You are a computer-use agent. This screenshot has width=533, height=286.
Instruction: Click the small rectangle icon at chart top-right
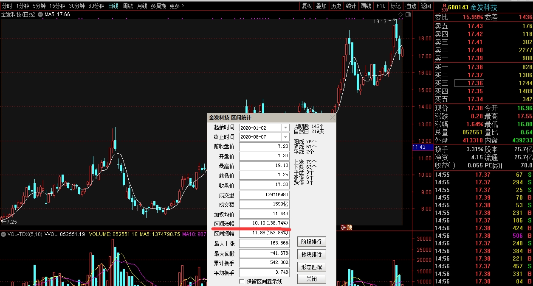tap(408, 15)
